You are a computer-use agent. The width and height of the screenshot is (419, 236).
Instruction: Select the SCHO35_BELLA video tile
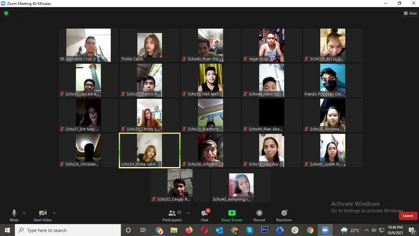[x=333, y=45]
